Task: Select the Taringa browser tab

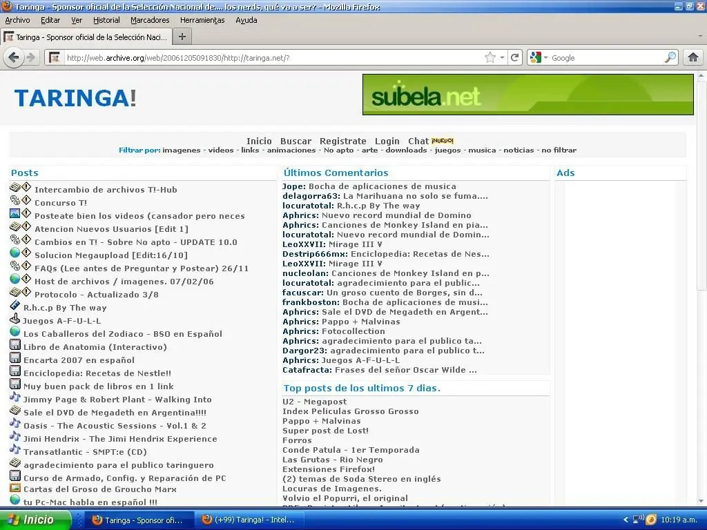Action: click(86, 37)
